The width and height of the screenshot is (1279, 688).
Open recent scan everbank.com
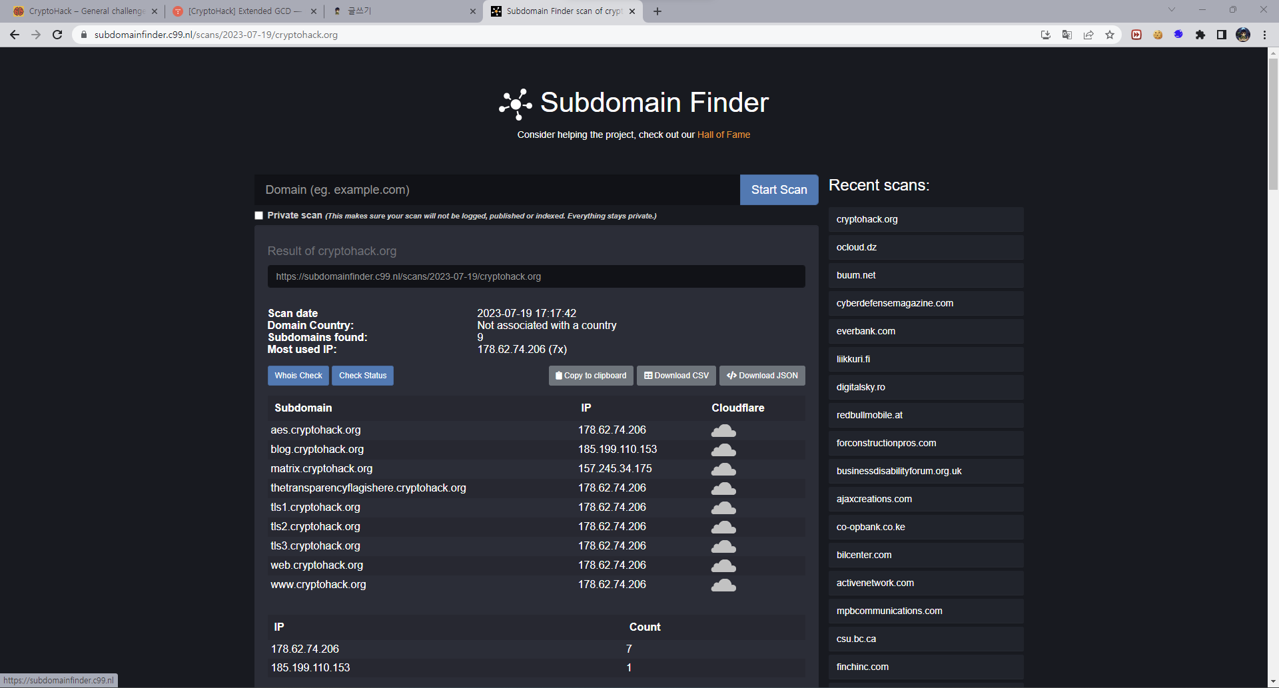(x=926, y=331)
